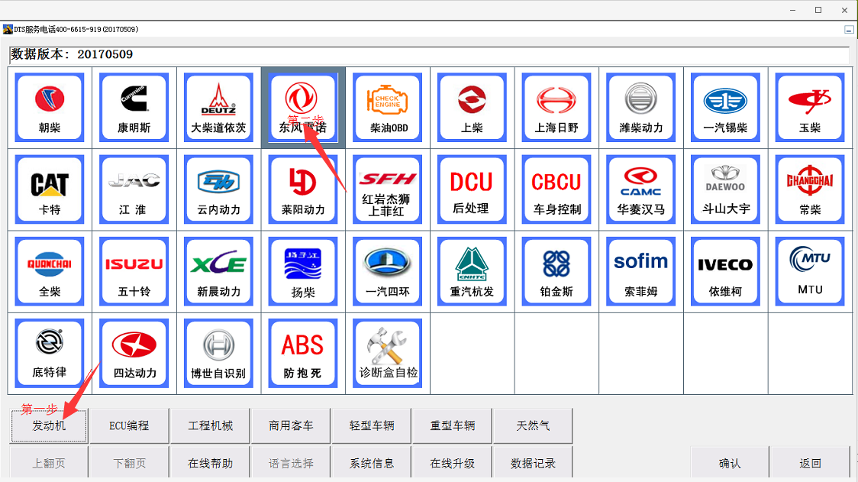Choose the 重汽杭发 CNHTC icon
Image resolution: width=858 pixels, height=482 pixels.
[x=472, y=271]
